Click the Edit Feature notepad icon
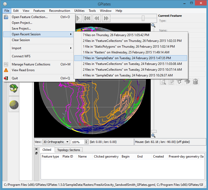Screen dimensions: 208x190 coord(171,81)
